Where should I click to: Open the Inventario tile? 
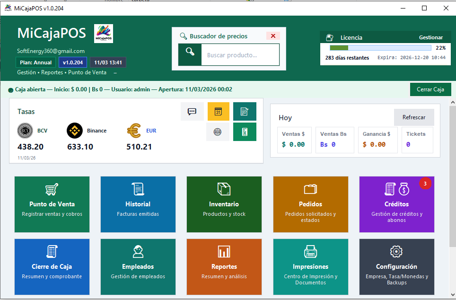pos(224,204)
